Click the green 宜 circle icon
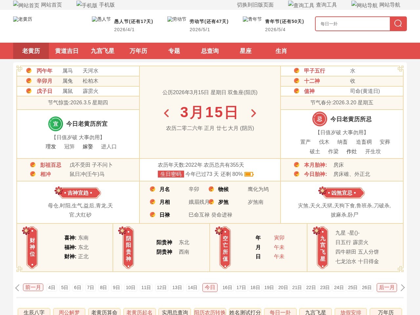This screenshot has height=315, width=420. 55,124
